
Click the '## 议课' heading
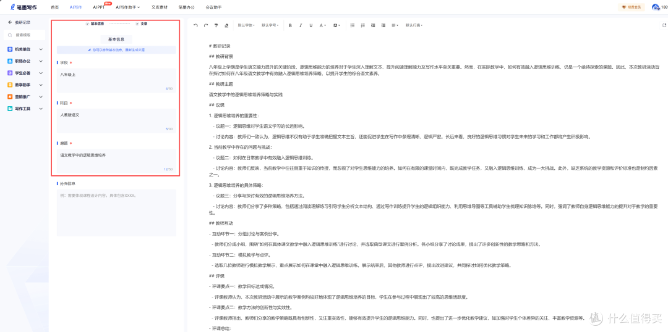(216, 105)
